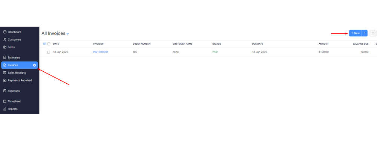Viewport: 377px width, 143px height.
Task: Open Reports from the sidebar
Action: tap(12, 109)
